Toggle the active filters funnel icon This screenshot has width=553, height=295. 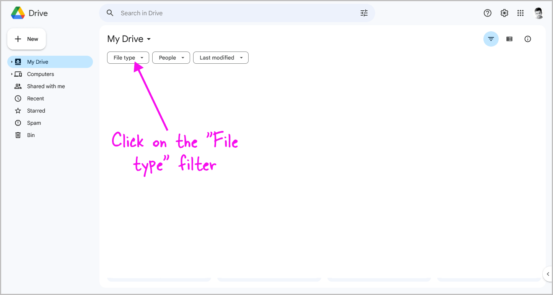tap(491, 39)
